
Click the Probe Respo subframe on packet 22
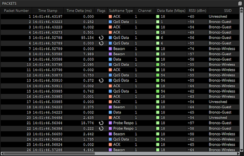123,128
